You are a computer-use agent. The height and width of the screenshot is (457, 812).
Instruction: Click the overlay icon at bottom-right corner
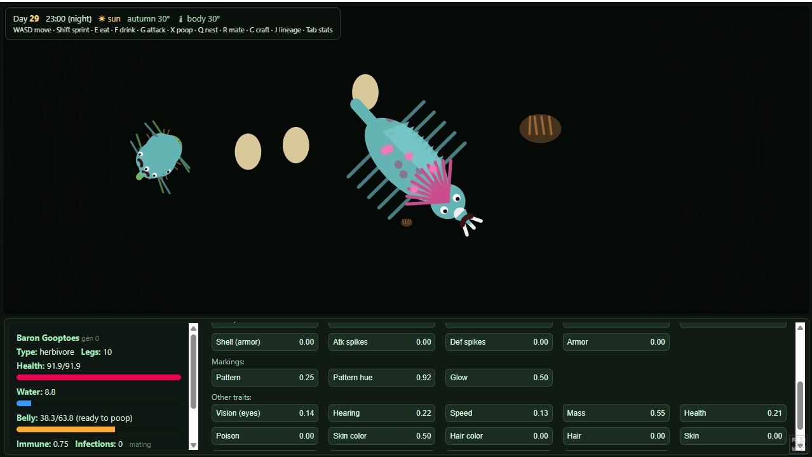pos(798,444)
